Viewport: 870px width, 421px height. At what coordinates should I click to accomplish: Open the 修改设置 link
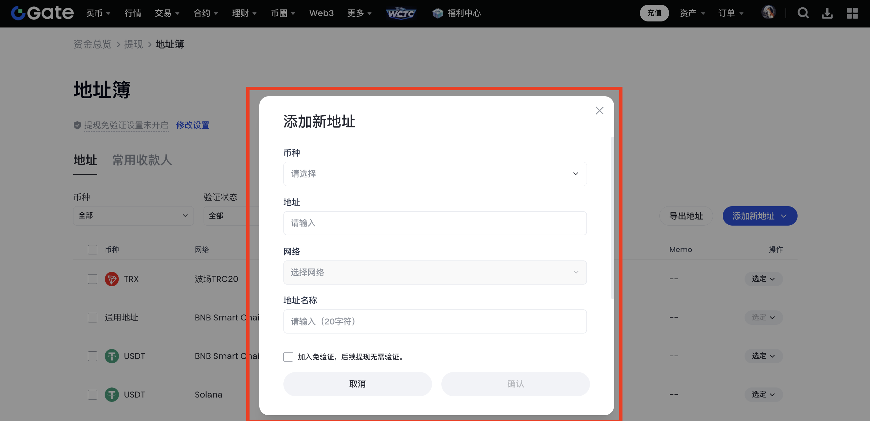coord(193,125)
